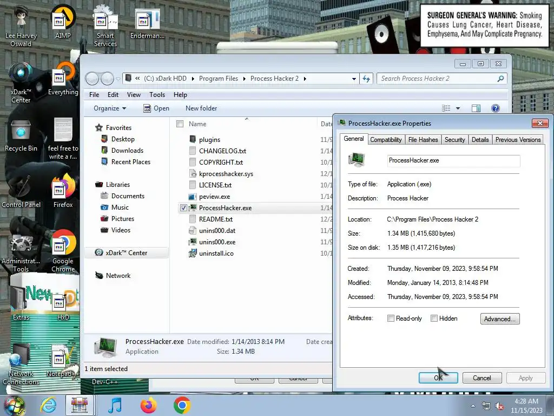Click the Explorer help icon
Image resolution: width=554 pixels, height=416 pixels.
coord(496,108)
